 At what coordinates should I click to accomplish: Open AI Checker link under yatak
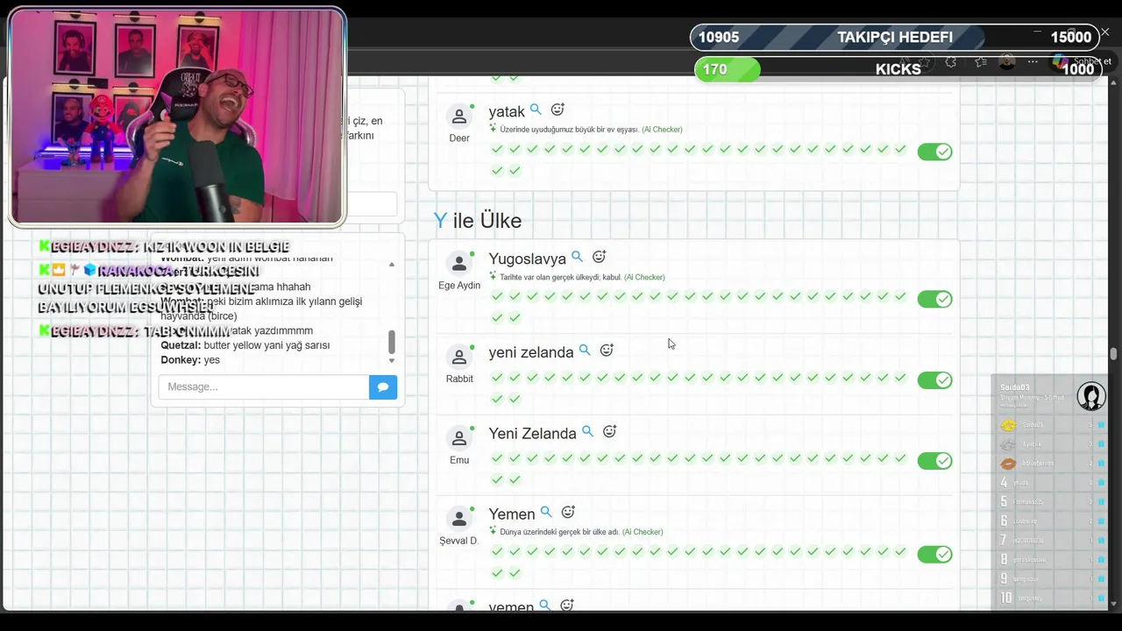pos(662,130)
